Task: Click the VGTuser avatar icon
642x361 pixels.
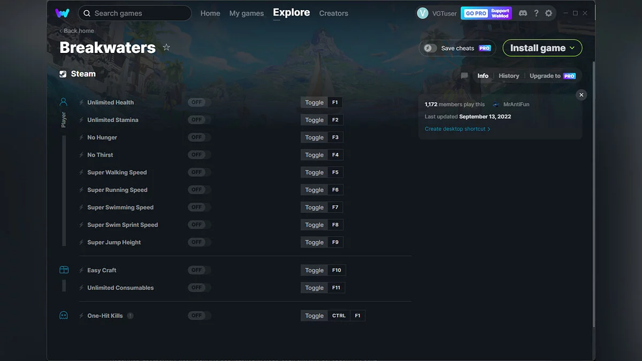Action: [423, 13]
